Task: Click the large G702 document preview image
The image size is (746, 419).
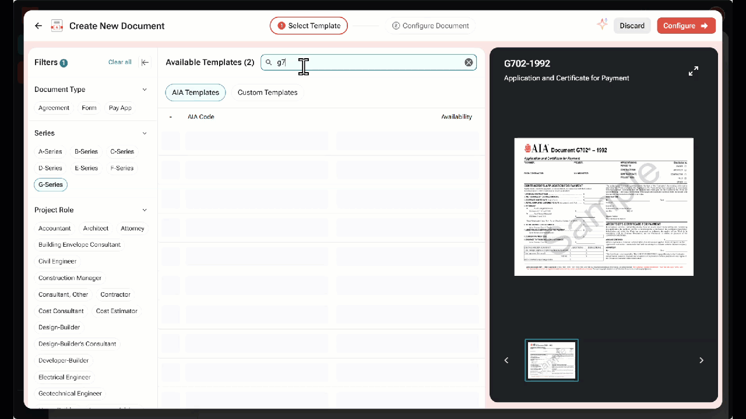Action: tap(604, 207)
